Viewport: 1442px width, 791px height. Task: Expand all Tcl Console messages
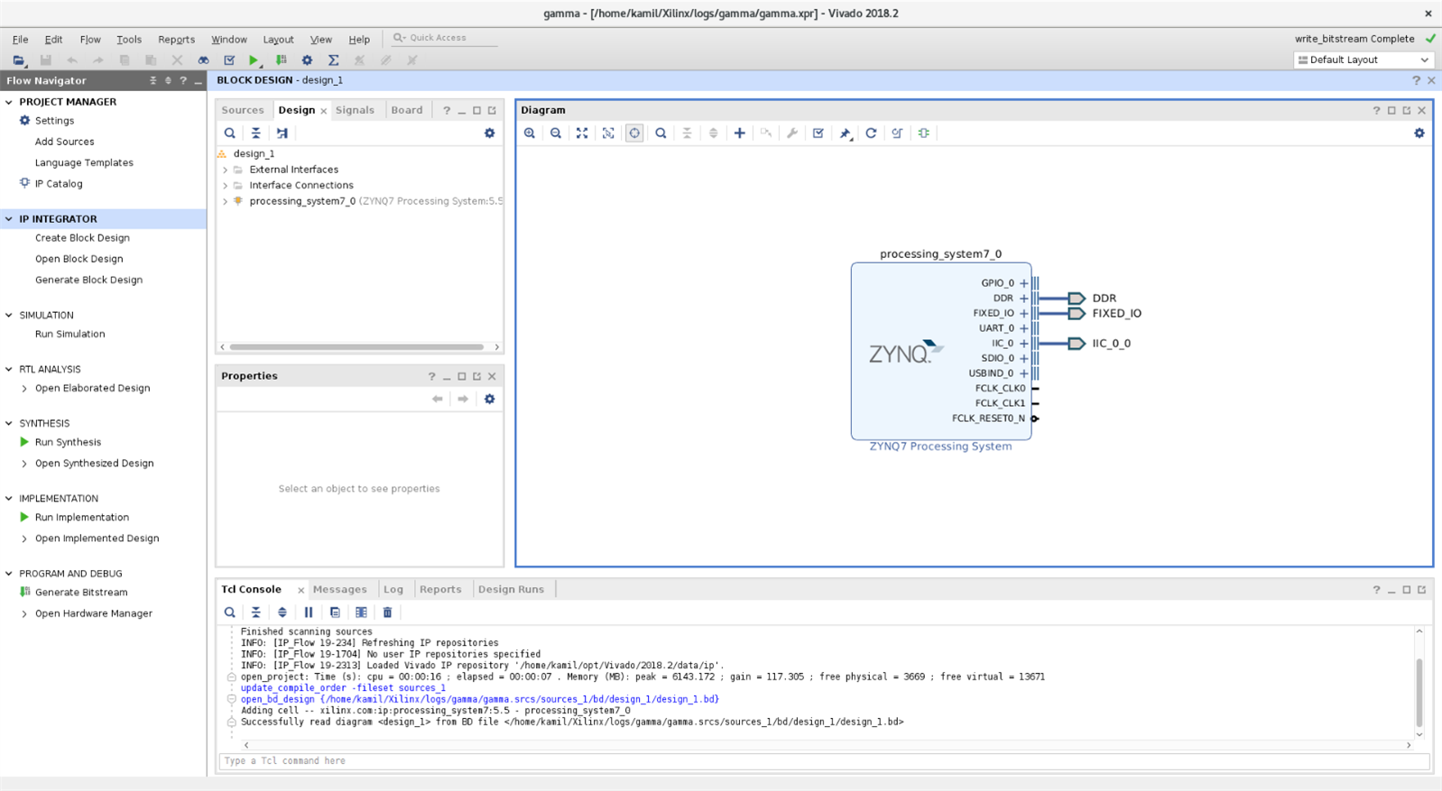pyautogui.click(x=282, y=612)
